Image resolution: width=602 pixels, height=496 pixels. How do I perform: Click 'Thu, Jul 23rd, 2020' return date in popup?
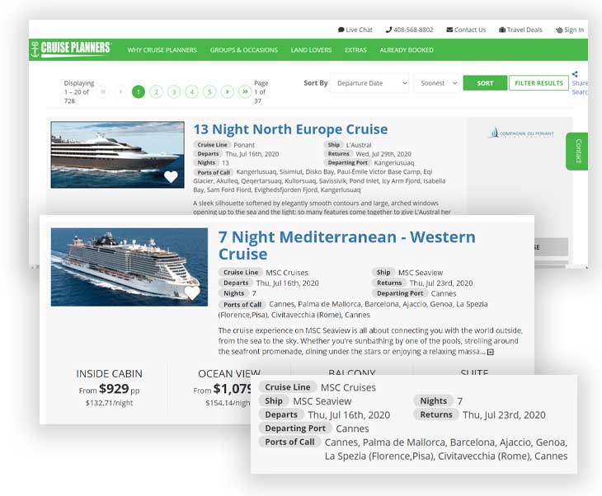click(x=504, y=415)
